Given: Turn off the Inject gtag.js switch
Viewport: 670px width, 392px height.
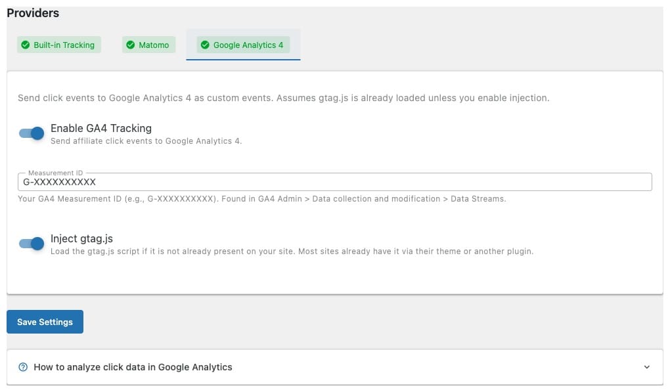Looking at the screenshot, I should click(32, 244).
